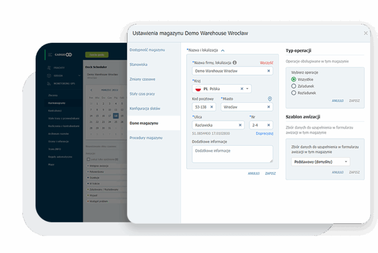Clear the postal code 53-138 field
Screen dimensions: 378x253
click(212, 107)
